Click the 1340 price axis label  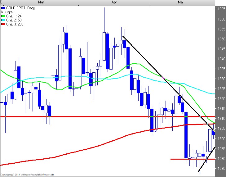tap(221, 59)
